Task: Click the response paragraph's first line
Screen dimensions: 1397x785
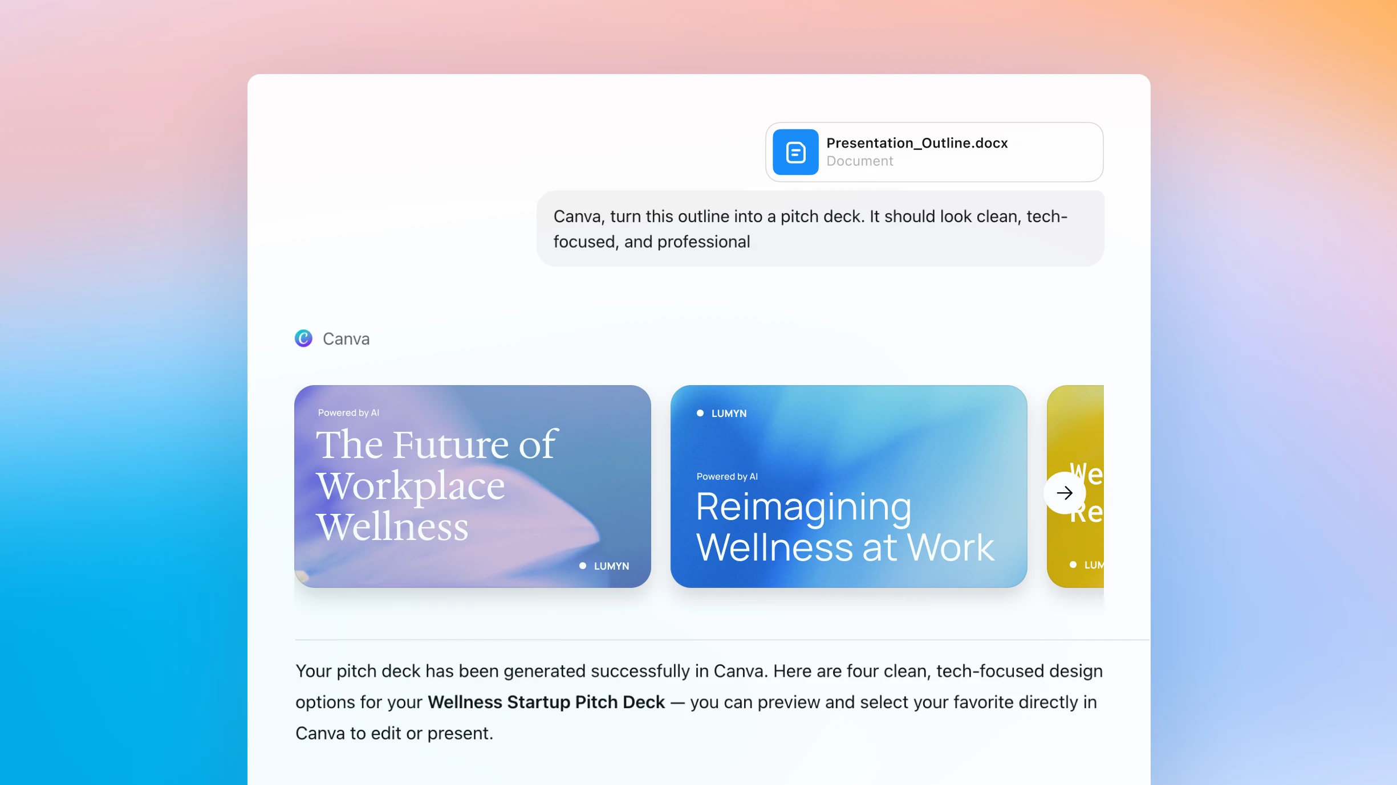Action: pos(698,671)
